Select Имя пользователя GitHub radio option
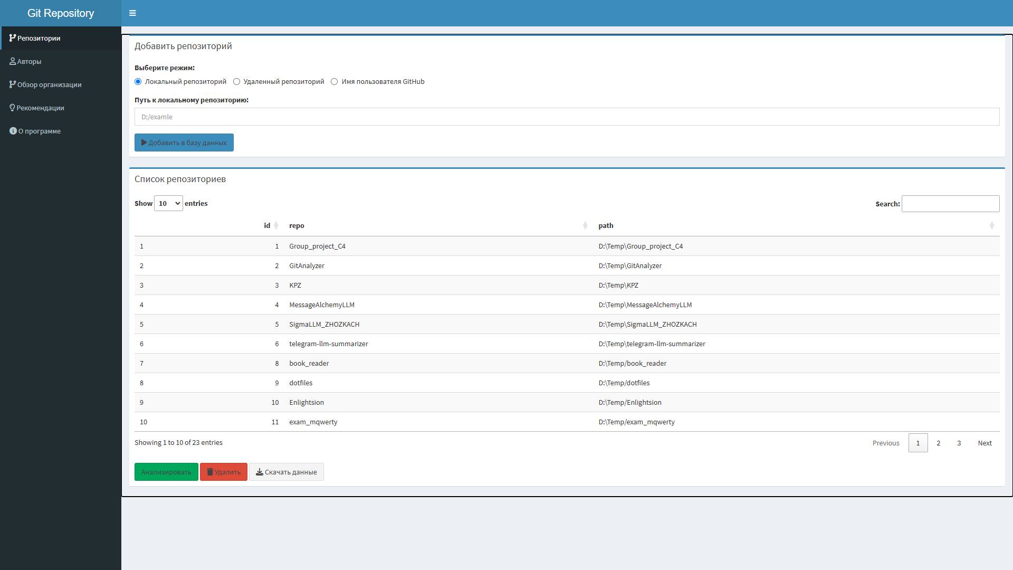 click(x=334, y=82)
